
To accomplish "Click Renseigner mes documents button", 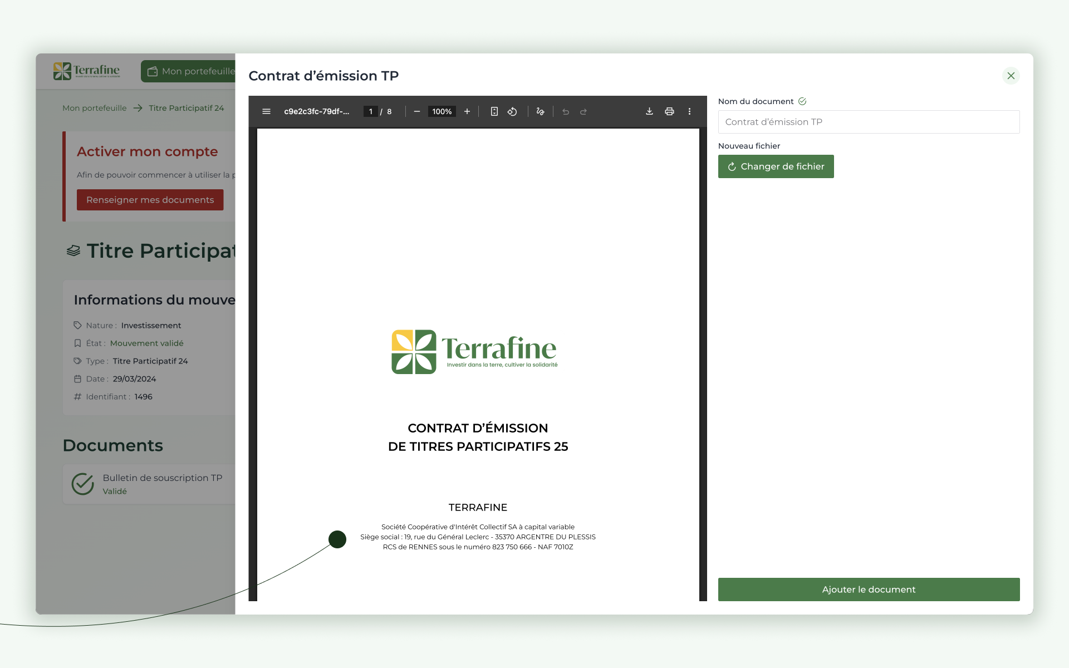I will [150, 200].
